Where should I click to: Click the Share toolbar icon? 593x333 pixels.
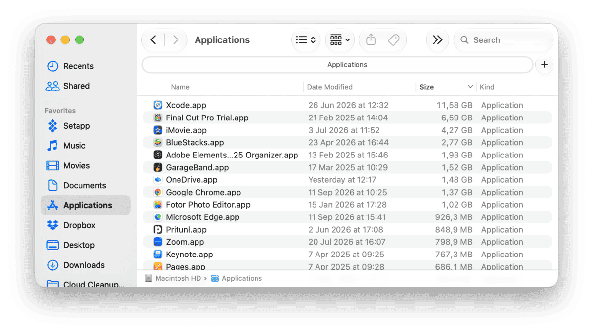[x=371, y=40]
